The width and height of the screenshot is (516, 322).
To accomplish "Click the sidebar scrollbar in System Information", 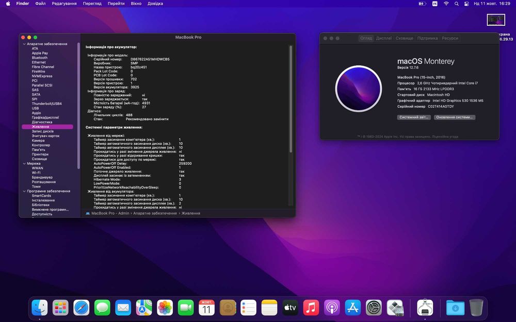I will [78, 106].
